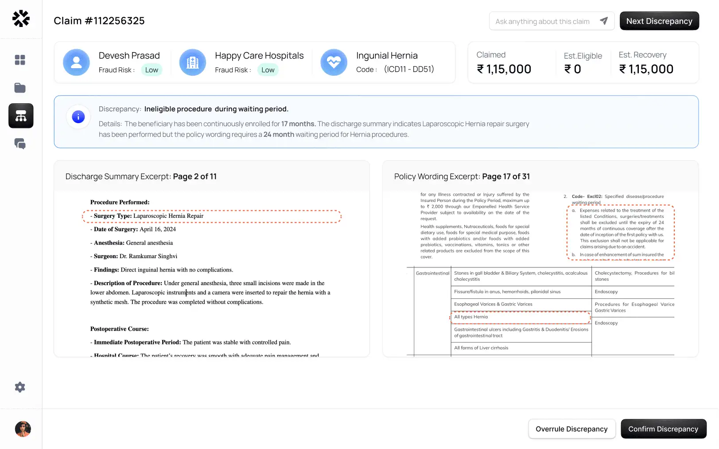The image size is (719, 449).
Task: Focus the 'Ask anything about this claim' field
Action: 542,21
